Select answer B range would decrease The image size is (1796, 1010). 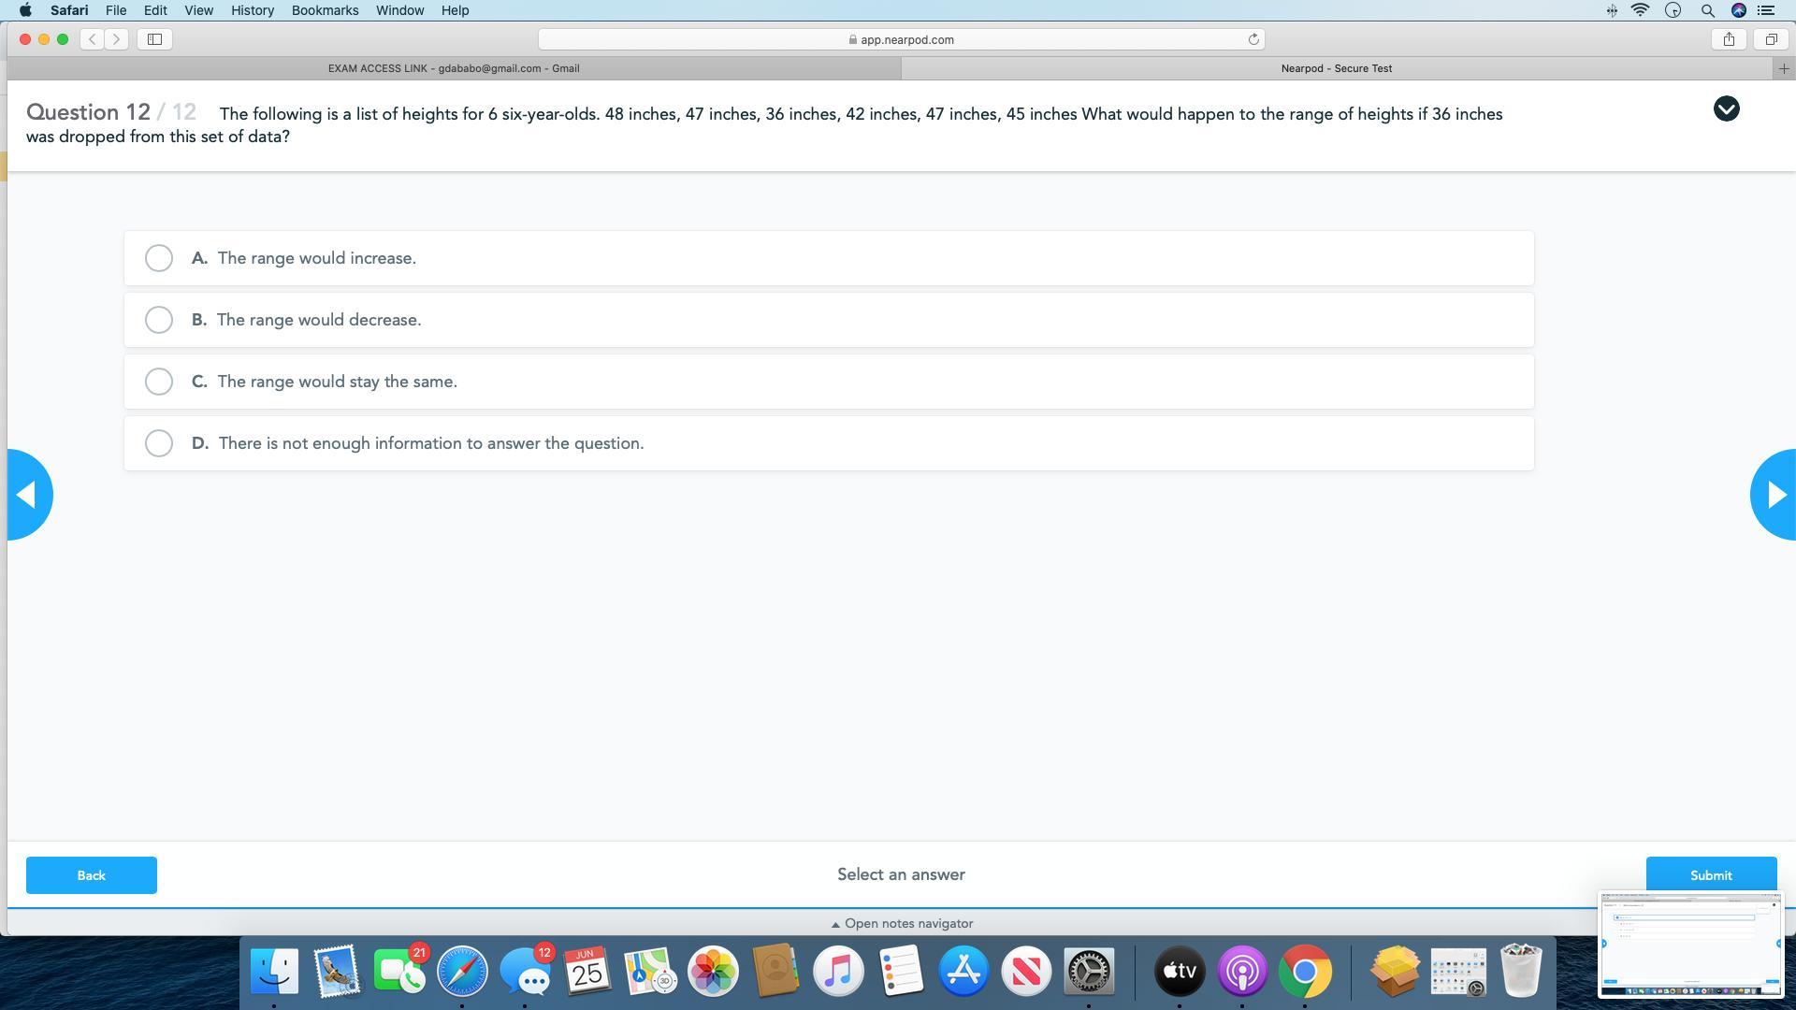(159, 320)
